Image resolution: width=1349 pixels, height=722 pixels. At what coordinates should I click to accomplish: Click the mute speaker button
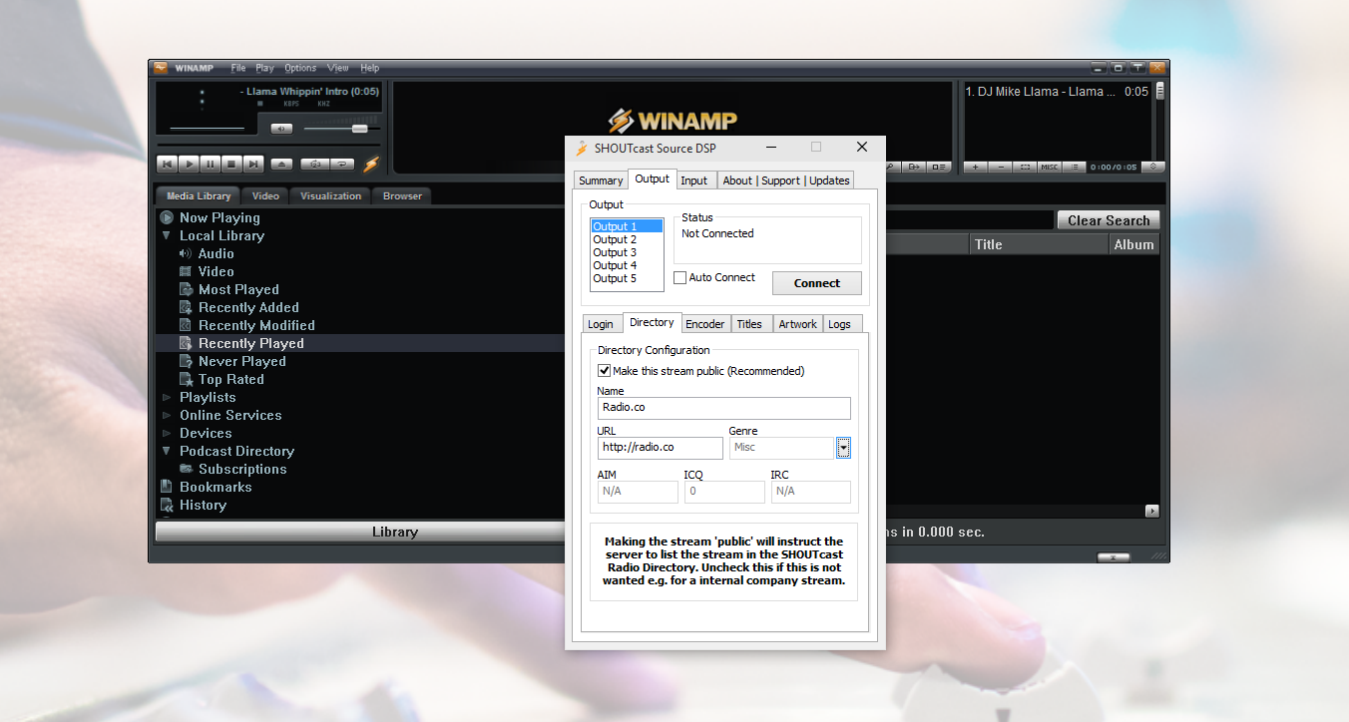(x=282, y=129)
